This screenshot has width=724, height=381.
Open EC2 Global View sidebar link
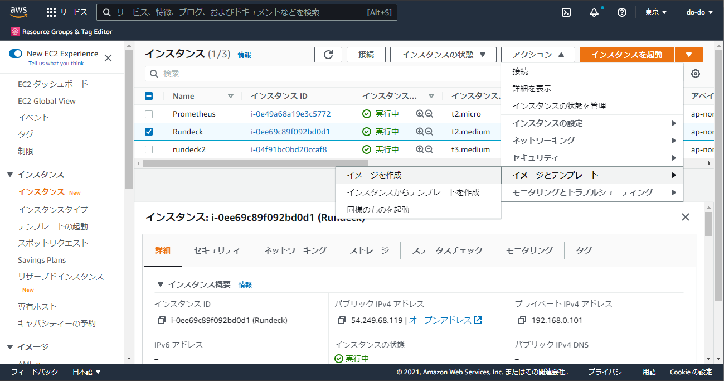[47, 101]
